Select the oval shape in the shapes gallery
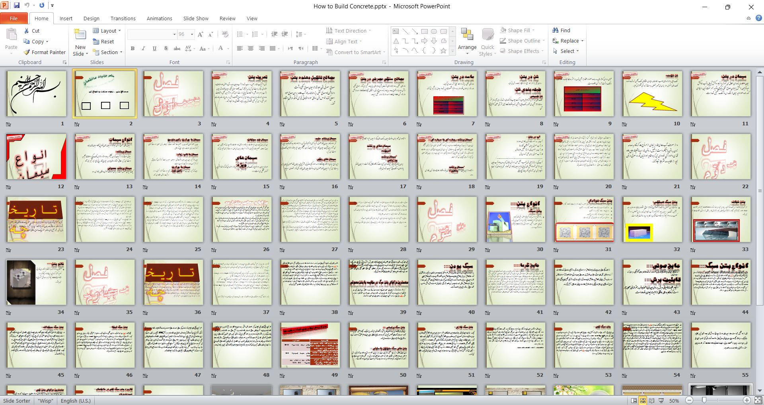Image resolution: width=764 pixels, height=405 pixels. pyautogui.click(x=434, y=31)
